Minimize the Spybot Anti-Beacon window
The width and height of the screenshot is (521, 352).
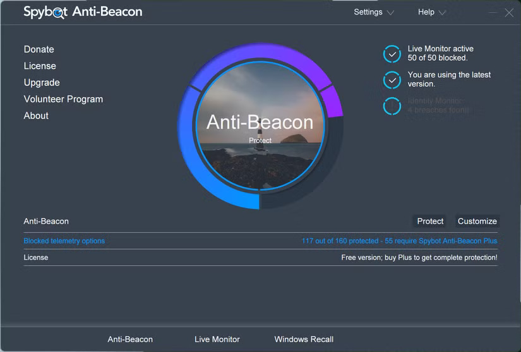493,13
